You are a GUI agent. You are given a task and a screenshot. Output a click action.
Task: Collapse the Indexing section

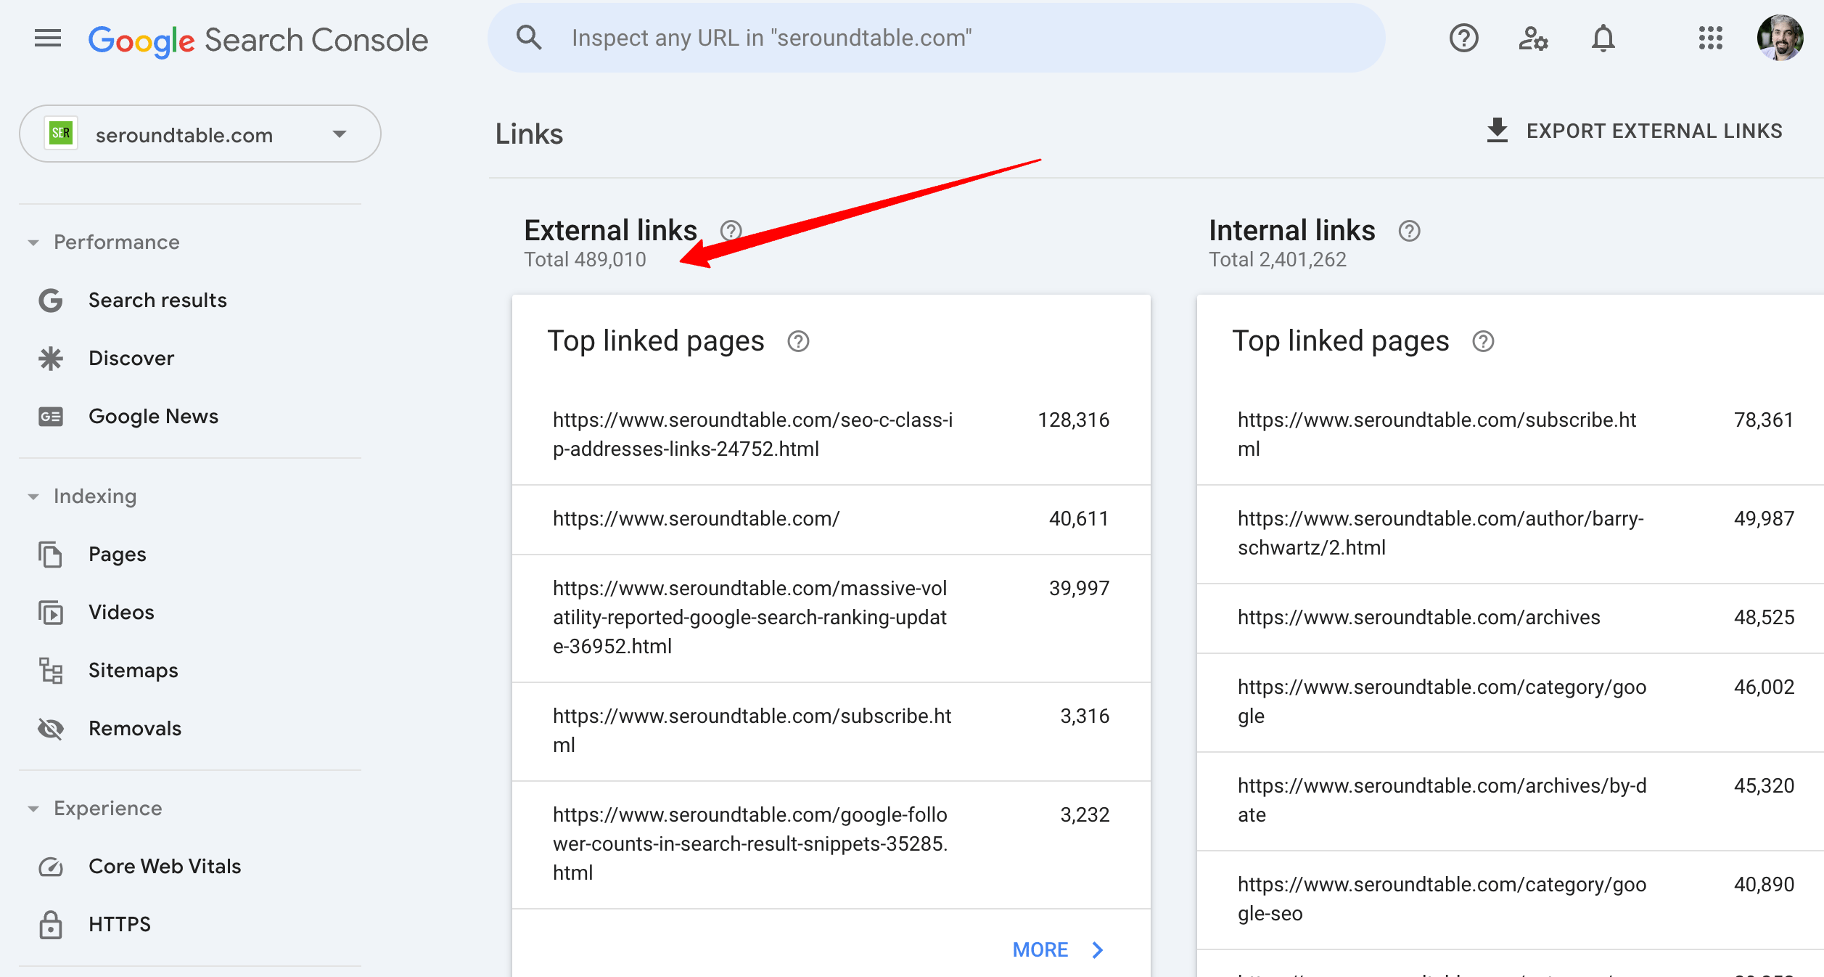[x=33, y=496]
